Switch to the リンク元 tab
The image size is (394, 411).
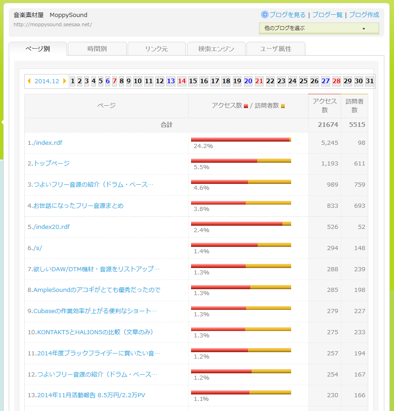pos(157,49)
